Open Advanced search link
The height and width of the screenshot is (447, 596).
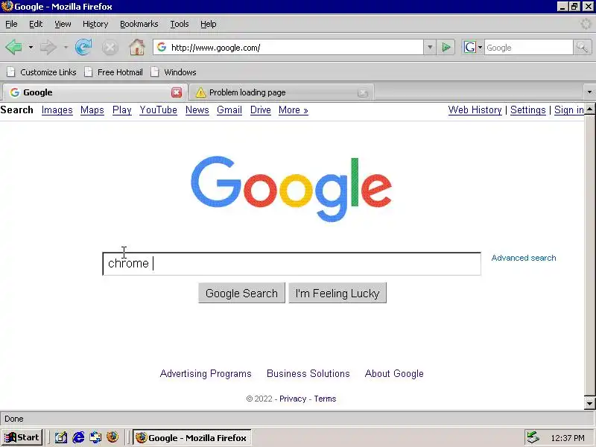click(x=524, y=258)
